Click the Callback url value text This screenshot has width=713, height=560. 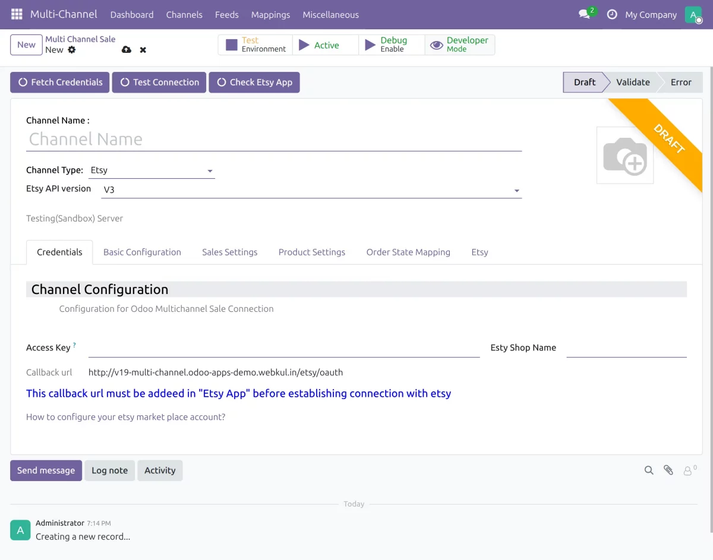[x=216, y=373]
